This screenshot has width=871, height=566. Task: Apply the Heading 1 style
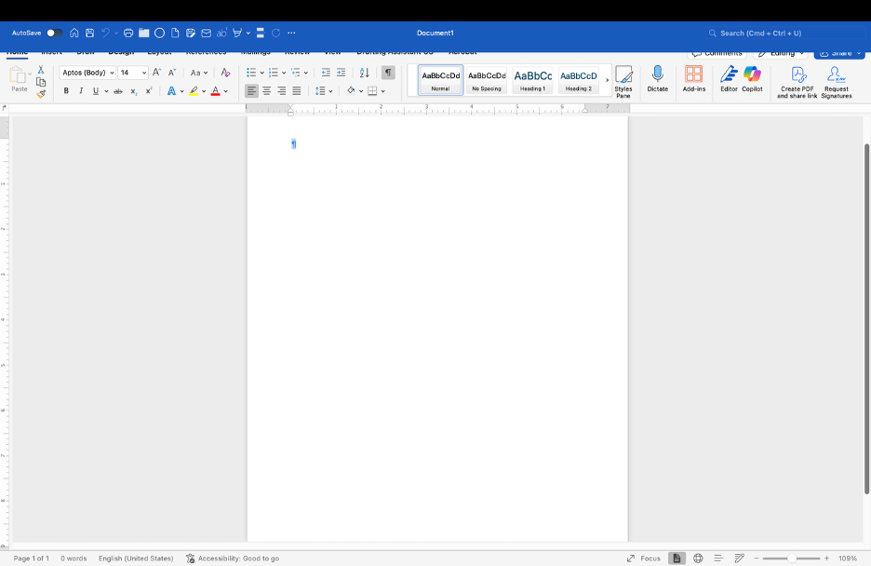[x=532, y=80]
